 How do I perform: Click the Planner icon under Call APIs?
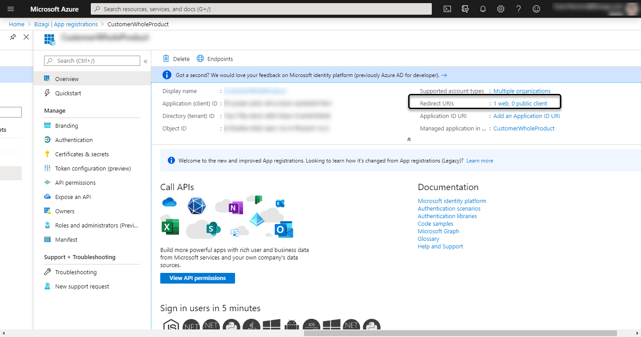click(258, 199)
